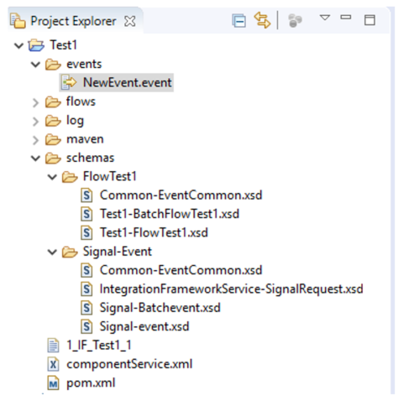The image size is (409, 406).
Task: Click the Signal-event.xsd schema icon
Action: 87,326
